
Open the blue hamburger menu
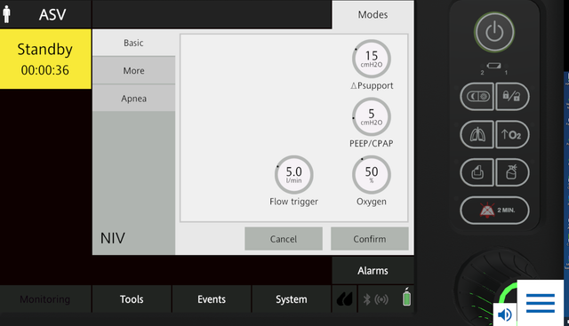point(541,303)
